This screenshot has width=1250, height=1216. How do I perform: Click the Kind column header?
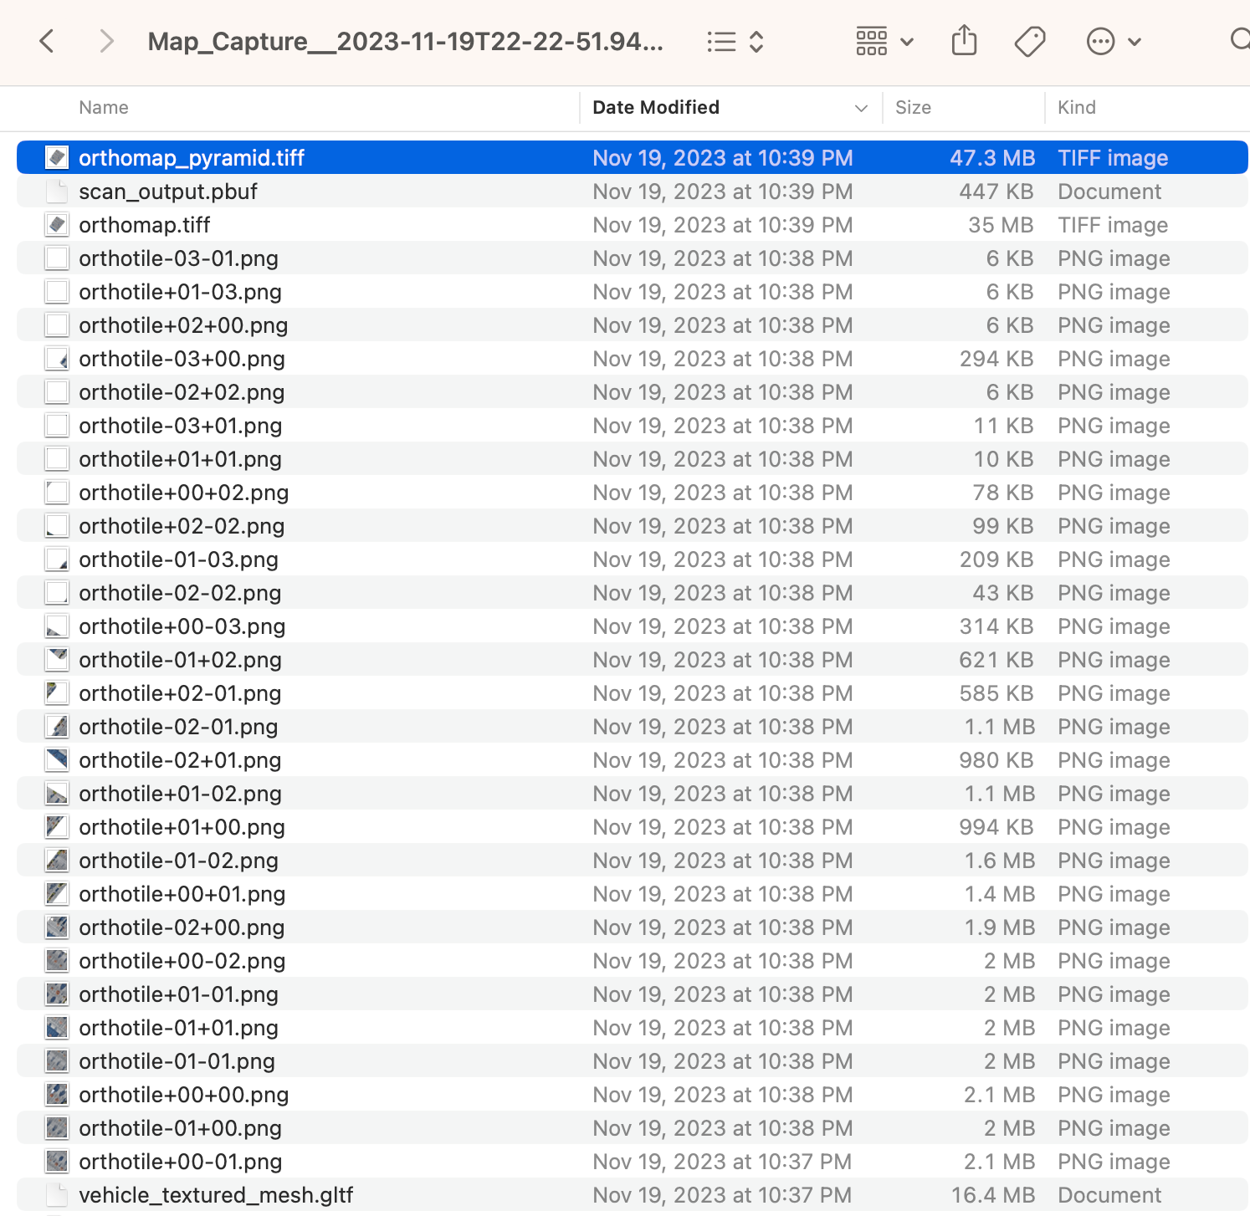(x=1076, y=107)
